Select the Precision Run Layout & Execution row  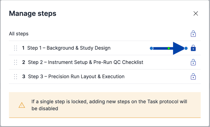[105, 76]
